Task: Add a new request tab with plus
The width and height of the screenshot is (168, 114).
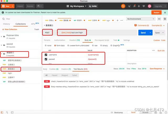Action: point(117,20)
